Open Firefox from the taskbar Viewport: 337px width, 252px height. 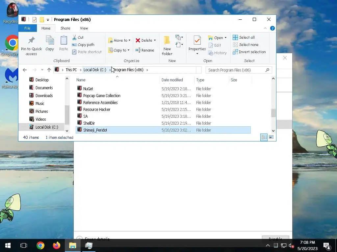click(57, 245)
